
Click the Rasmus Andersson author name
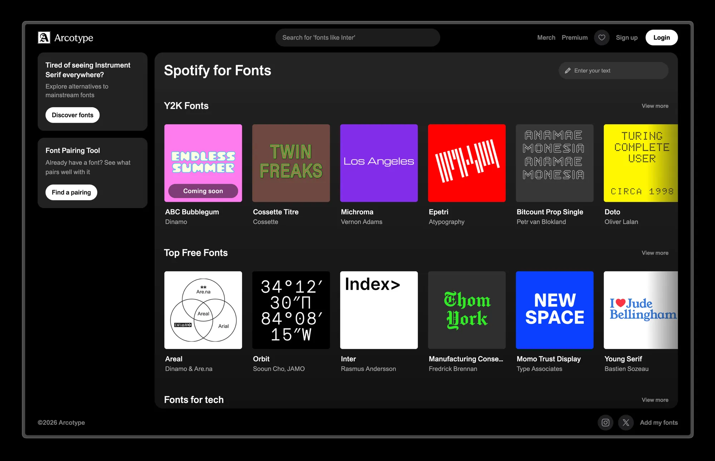tap(368, 369)
